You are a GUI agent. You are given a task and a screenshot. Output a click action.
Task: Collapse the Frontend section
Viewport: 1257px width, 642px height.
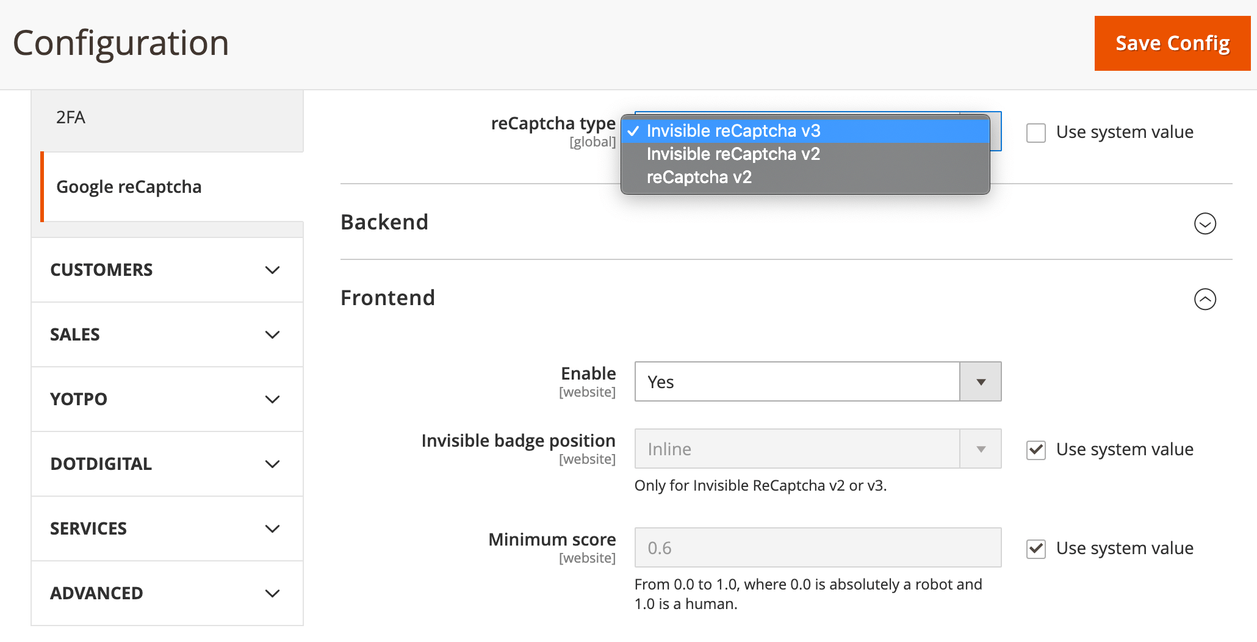pos(1204,299)
